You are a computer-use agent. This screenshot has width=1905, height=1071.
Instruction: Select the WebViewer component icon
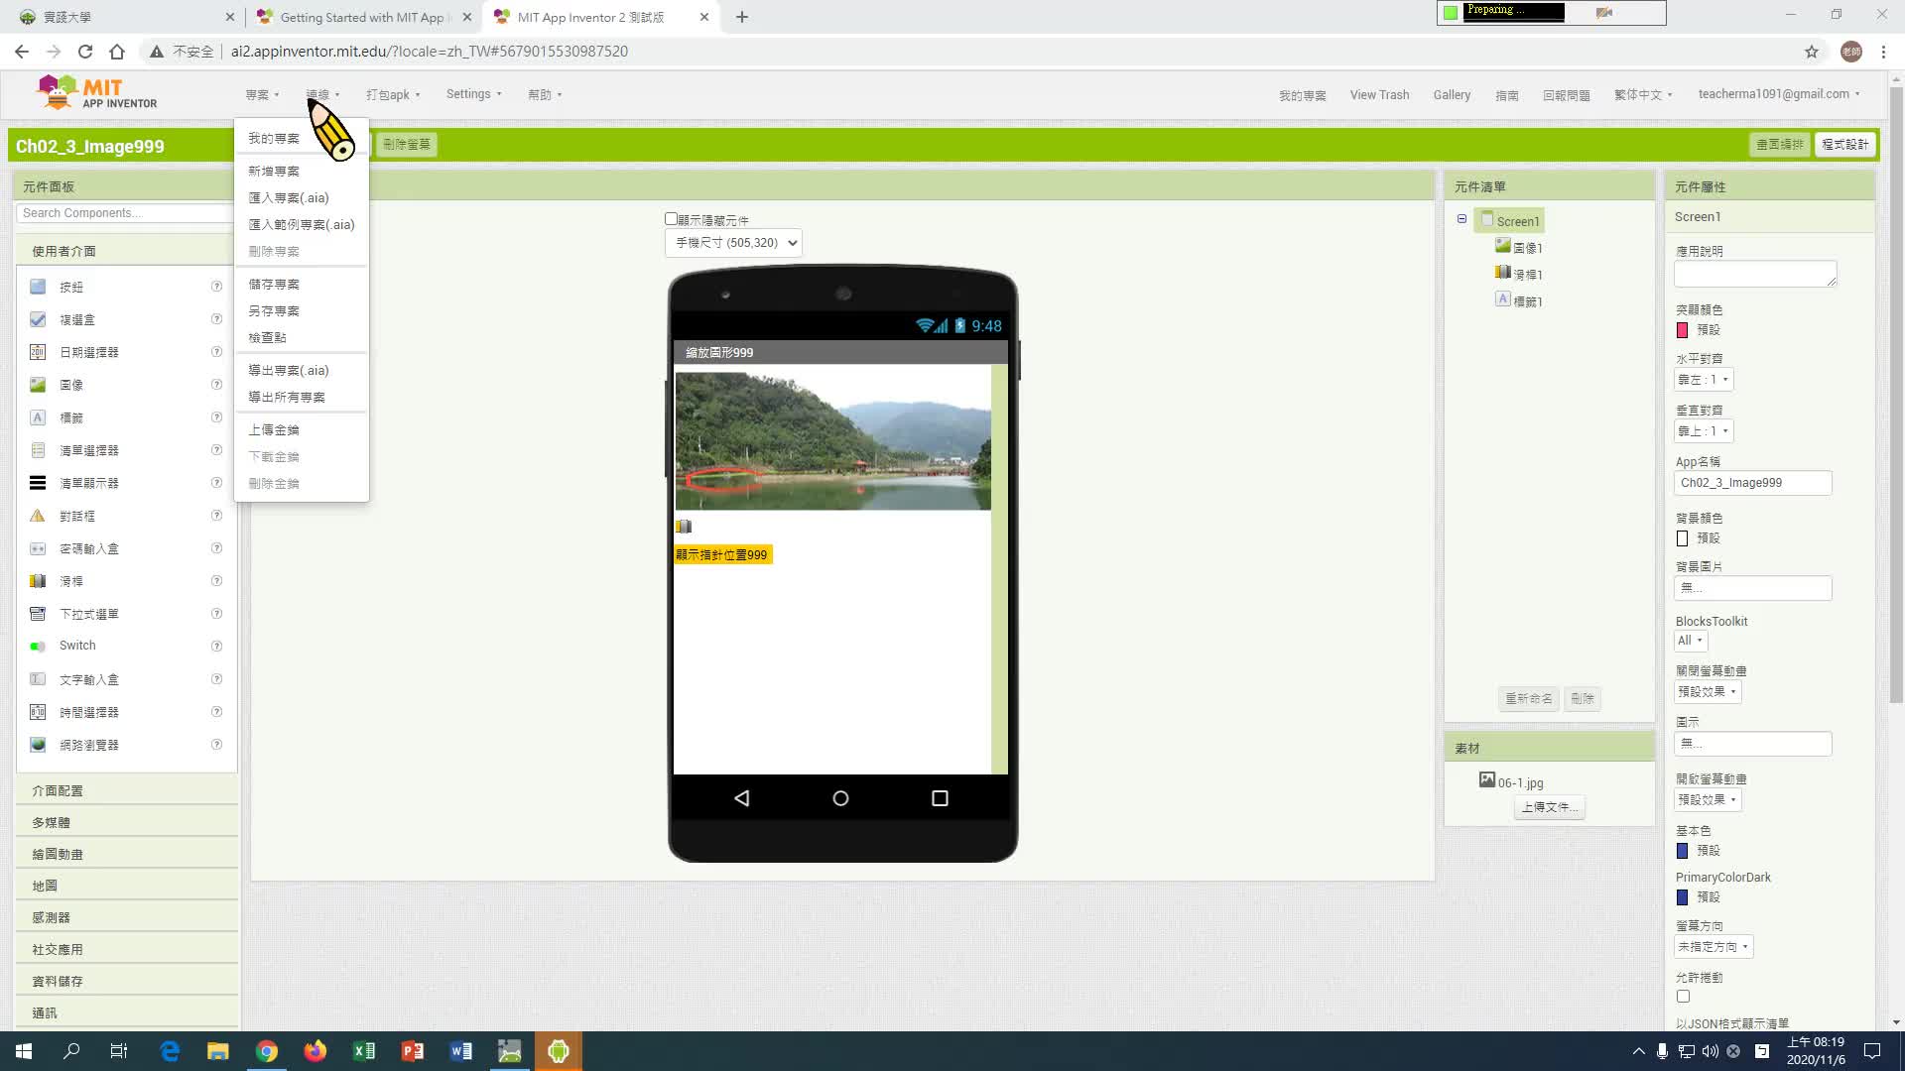click(x=38, y=745)
